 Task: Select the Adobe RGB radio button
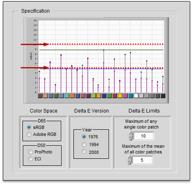pyautogui.click(x=29, y=134)
